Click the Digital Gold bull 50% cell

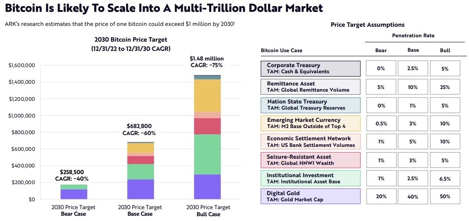pyautogui.click(x=445, y=196)
